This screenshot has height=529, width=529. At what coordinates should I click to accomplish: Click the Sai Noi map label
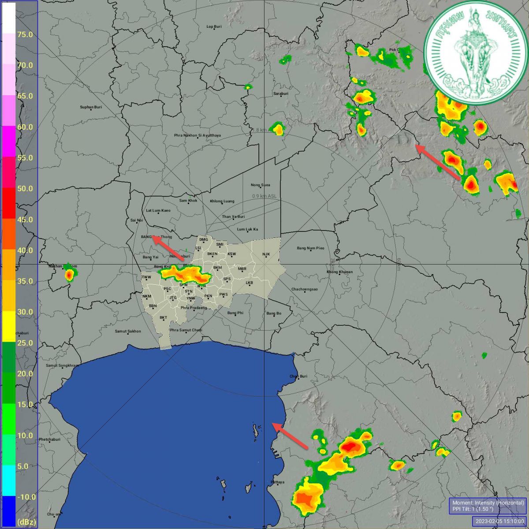137,220
